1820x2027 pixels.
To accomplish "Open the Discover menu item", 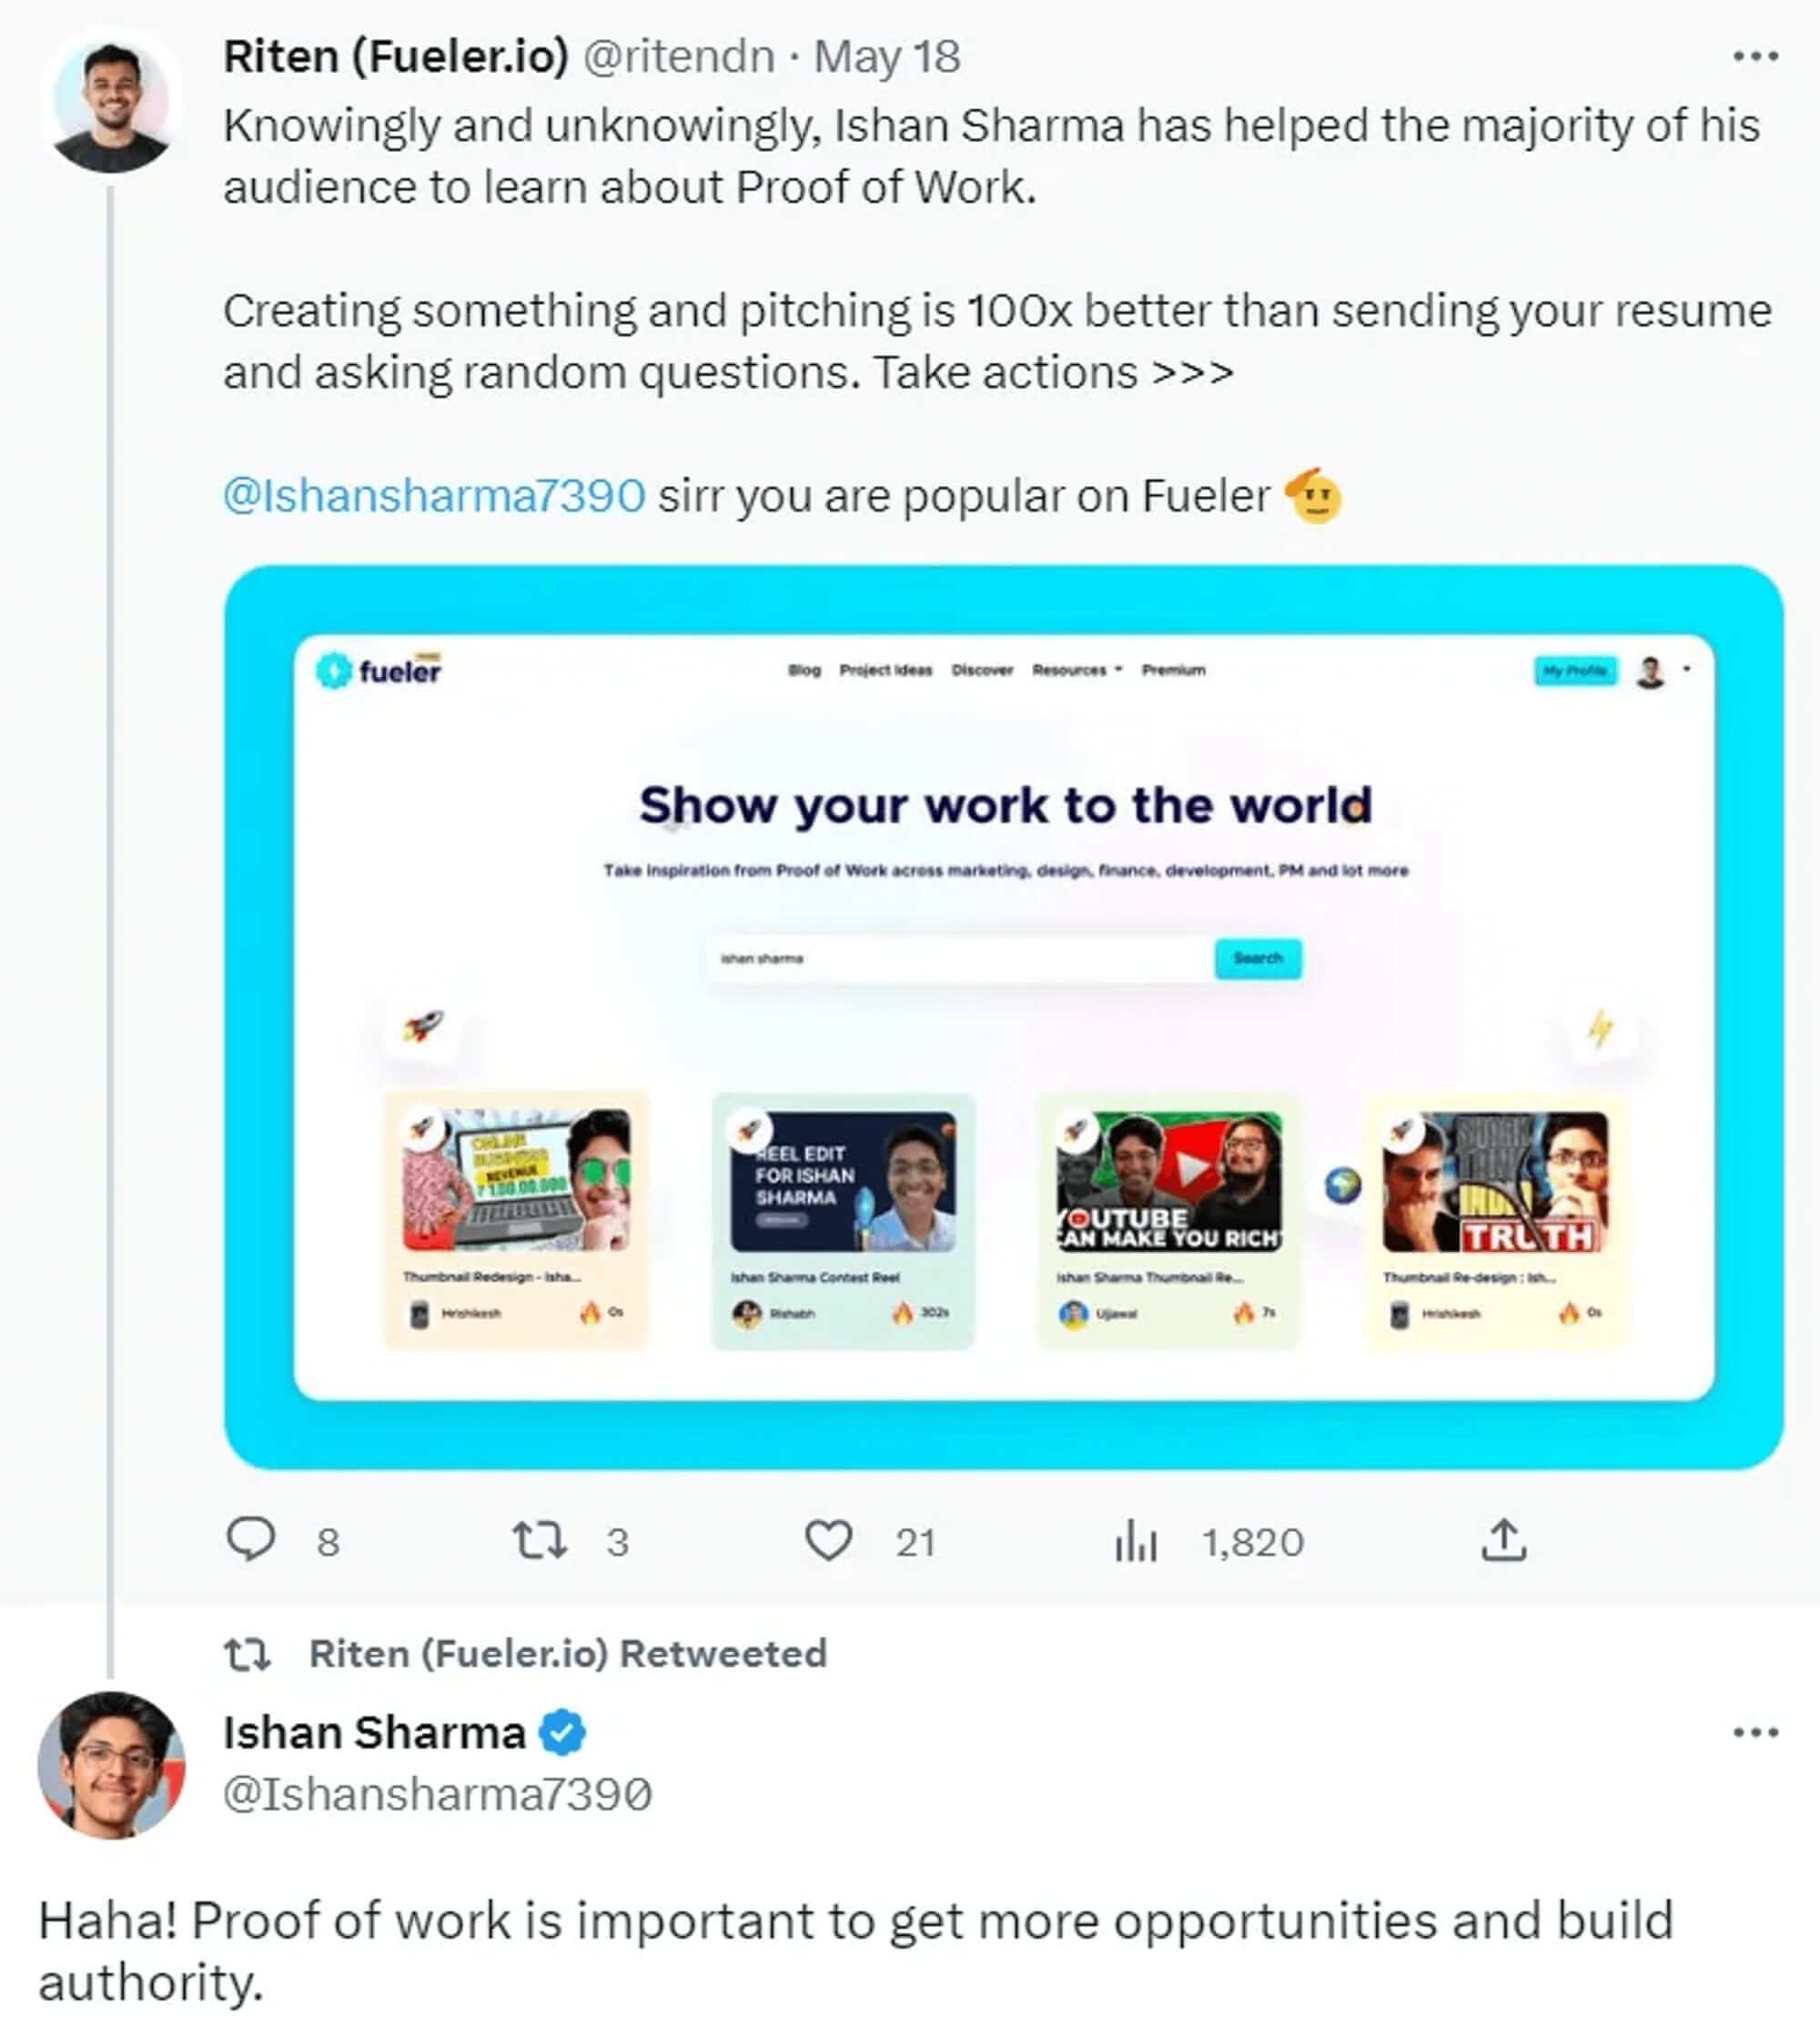I will (982, 670).
